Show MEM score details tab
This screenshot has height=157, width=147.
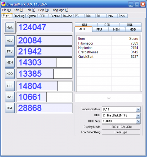click(117, 30)
